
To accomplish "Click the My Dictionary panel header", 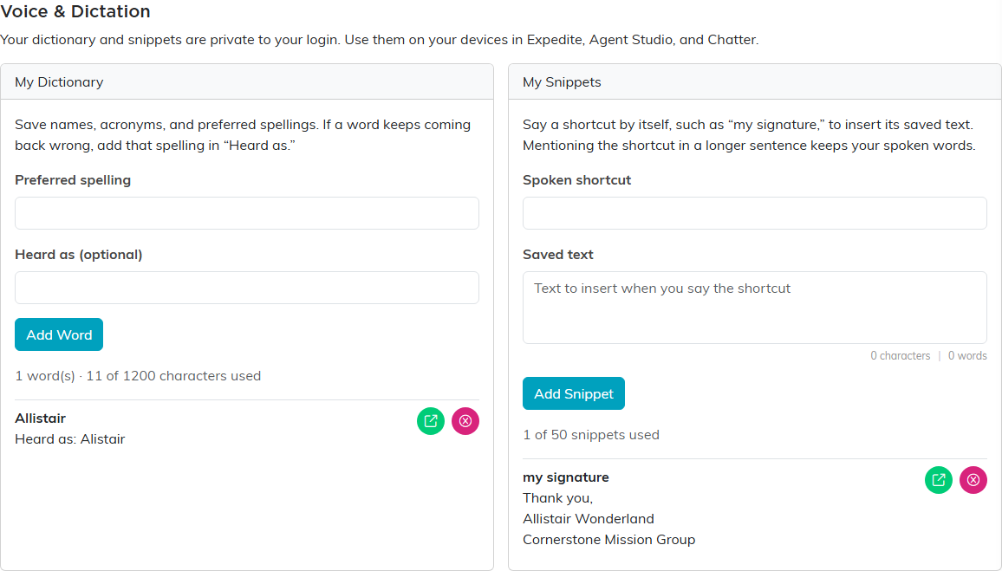I will (247, 81).
